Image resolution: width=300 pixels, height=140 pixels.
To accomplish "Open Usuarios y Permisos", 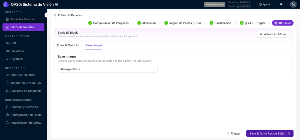I will pyautogui.click(x=23, y=107).
